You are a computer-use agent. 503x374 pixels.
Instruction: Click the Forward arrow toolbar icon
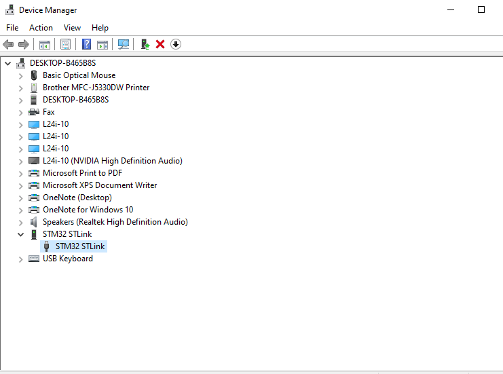(x=23, y=44)
